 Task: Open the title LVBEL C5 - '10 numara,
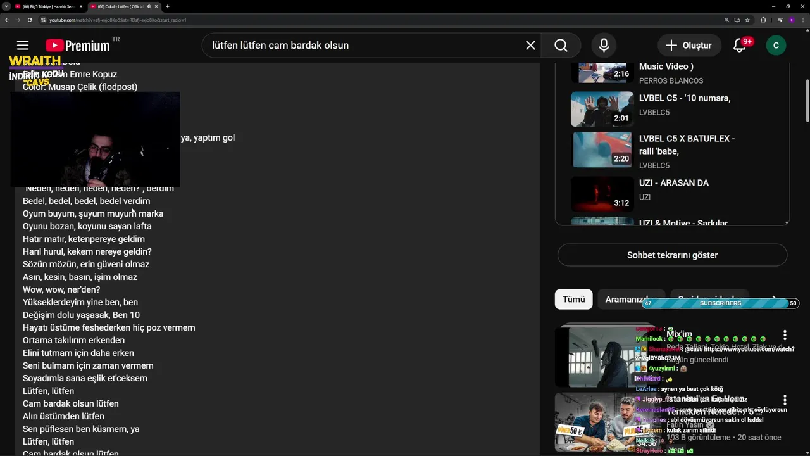coord(685,98)
